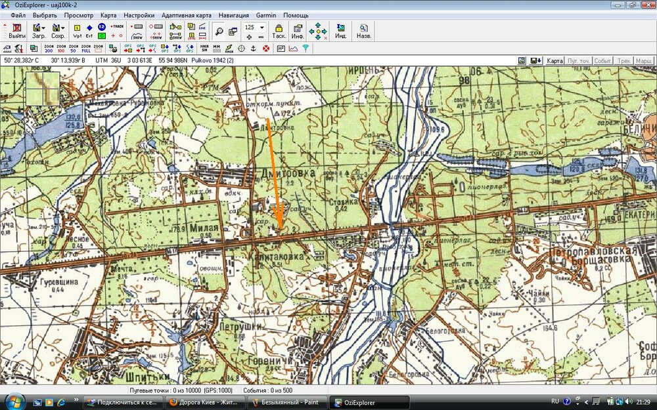Select the magnifier zoom window tool
Screen dimensions: 657x410
[x=219, y=31]
